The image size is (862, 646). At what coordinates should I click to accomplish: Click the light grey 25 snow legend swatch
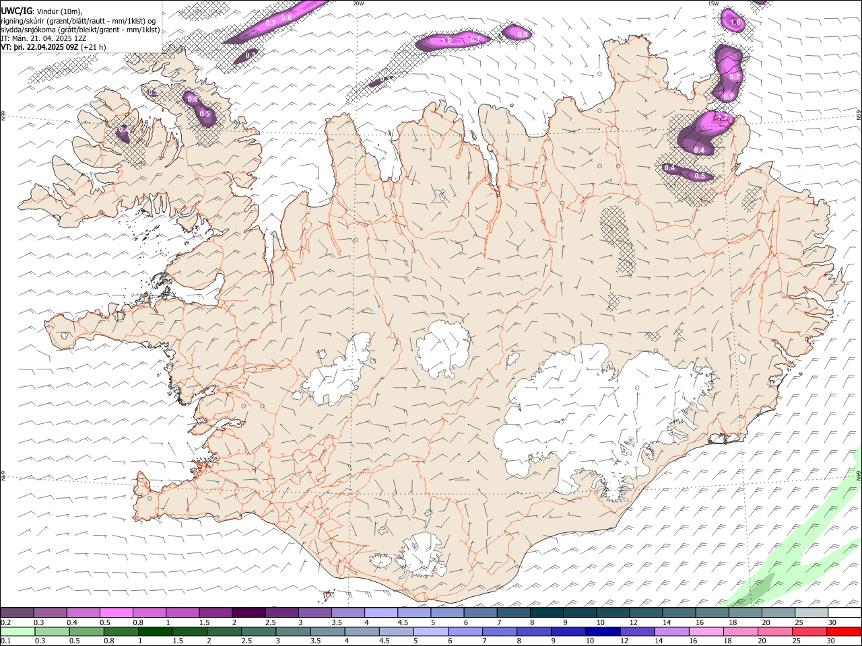coord(811,612)
